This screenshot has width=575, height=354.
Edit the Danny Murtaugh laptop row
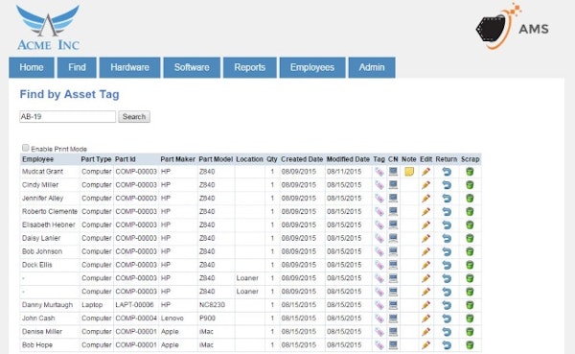425,305
